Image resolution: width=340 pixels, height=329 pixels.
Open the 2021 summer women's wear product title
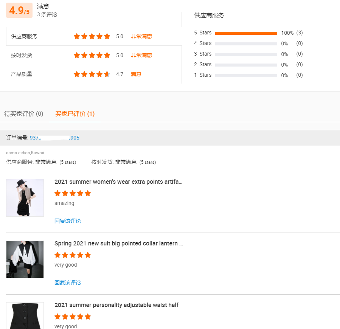(x=118, y=182)
